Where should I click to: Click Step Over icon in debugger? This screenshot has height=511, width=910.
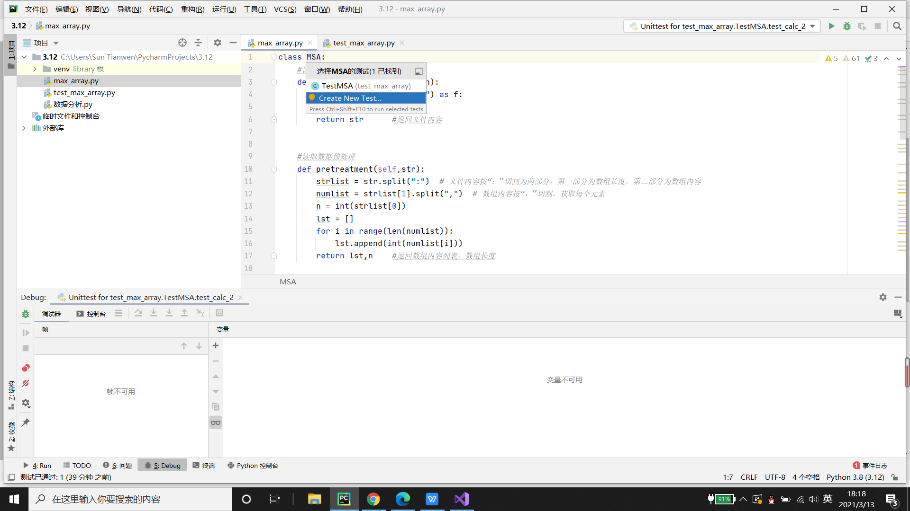[x=138, y=313]
